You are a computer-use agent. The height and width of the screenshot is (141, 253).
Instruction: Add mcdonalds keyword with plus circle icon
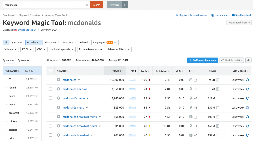[58, 80]
